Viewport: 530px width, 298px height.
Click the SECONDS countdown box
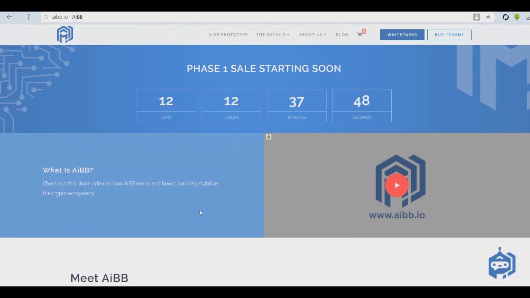pos(362,106)
